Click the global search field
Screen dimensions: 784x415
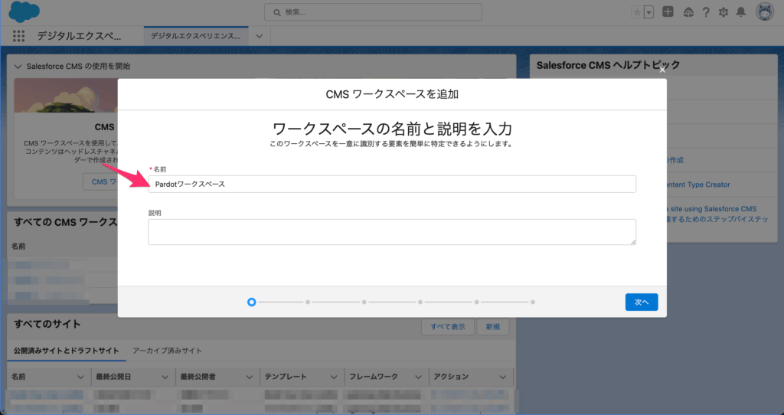click(x=373, y=12)
